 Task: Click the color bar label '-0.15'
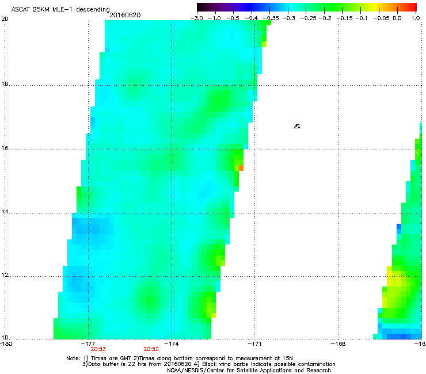pyautogui.click(x=344, y=18)
